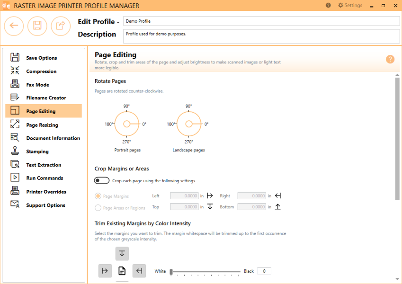Toggle trim top margin button
The width and height of the screenshot is (402, 284).
tap(122, 254)
